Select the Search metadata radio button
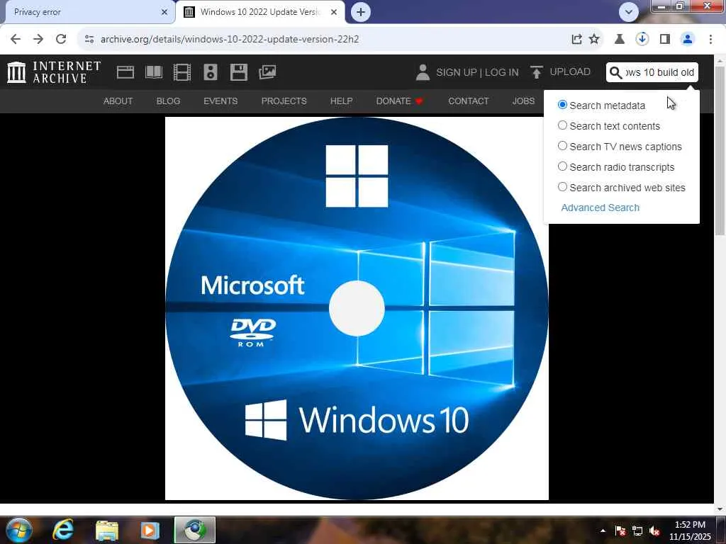The width and height of the screenshot is (726, 544). pos(562,105)
